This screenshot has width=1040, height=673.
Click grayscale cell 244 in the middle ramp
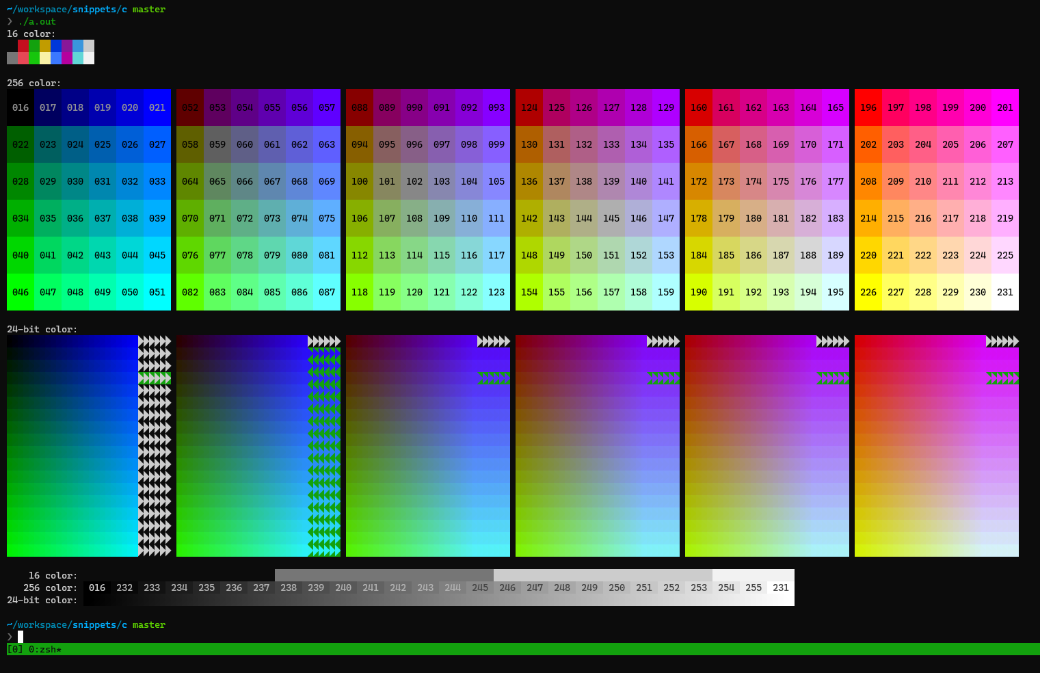coord(453,588)
